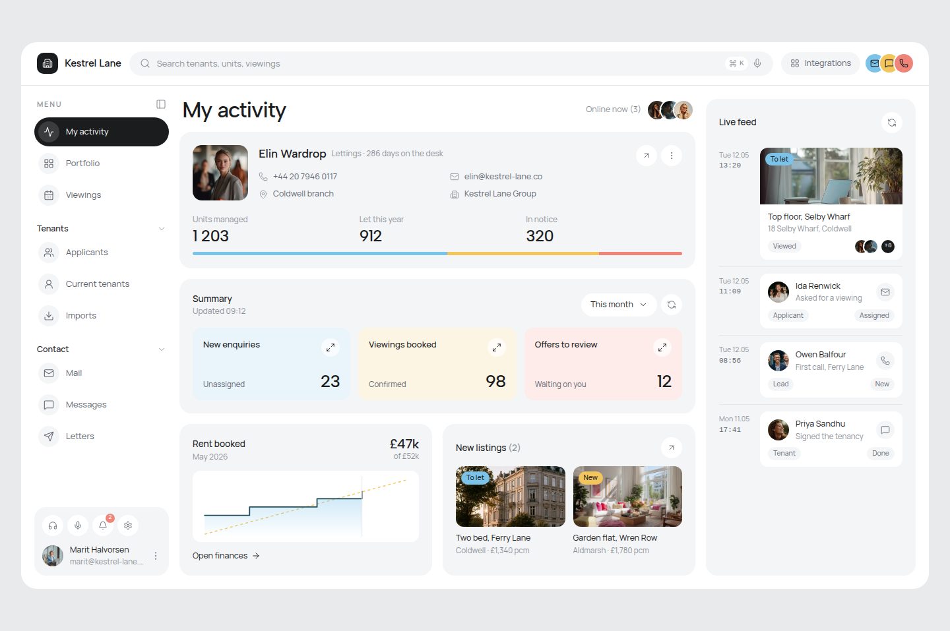Refresh the Live feed

[892, 123]
